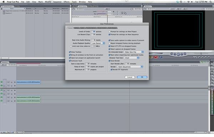Adjust the Level slider in Viewer
This screenshot has height=137, width=214.
pyautogui.click(x=102, y=12)
